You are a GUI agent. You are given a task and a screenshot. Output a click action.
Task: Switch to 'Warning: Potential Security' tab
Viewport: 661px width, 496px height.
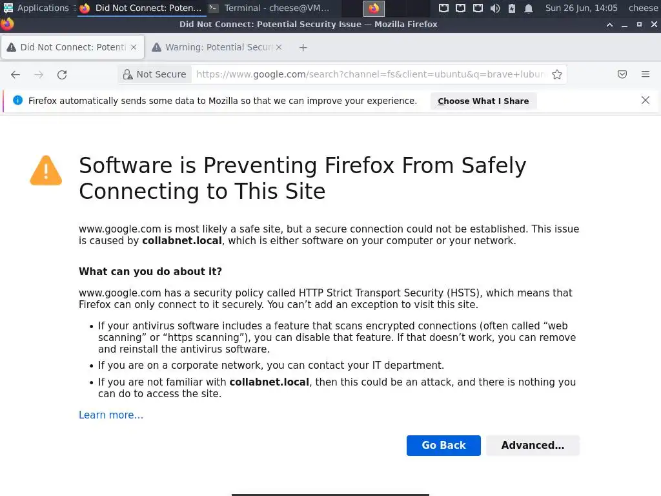pyautogui.click(x=218, y=47)
